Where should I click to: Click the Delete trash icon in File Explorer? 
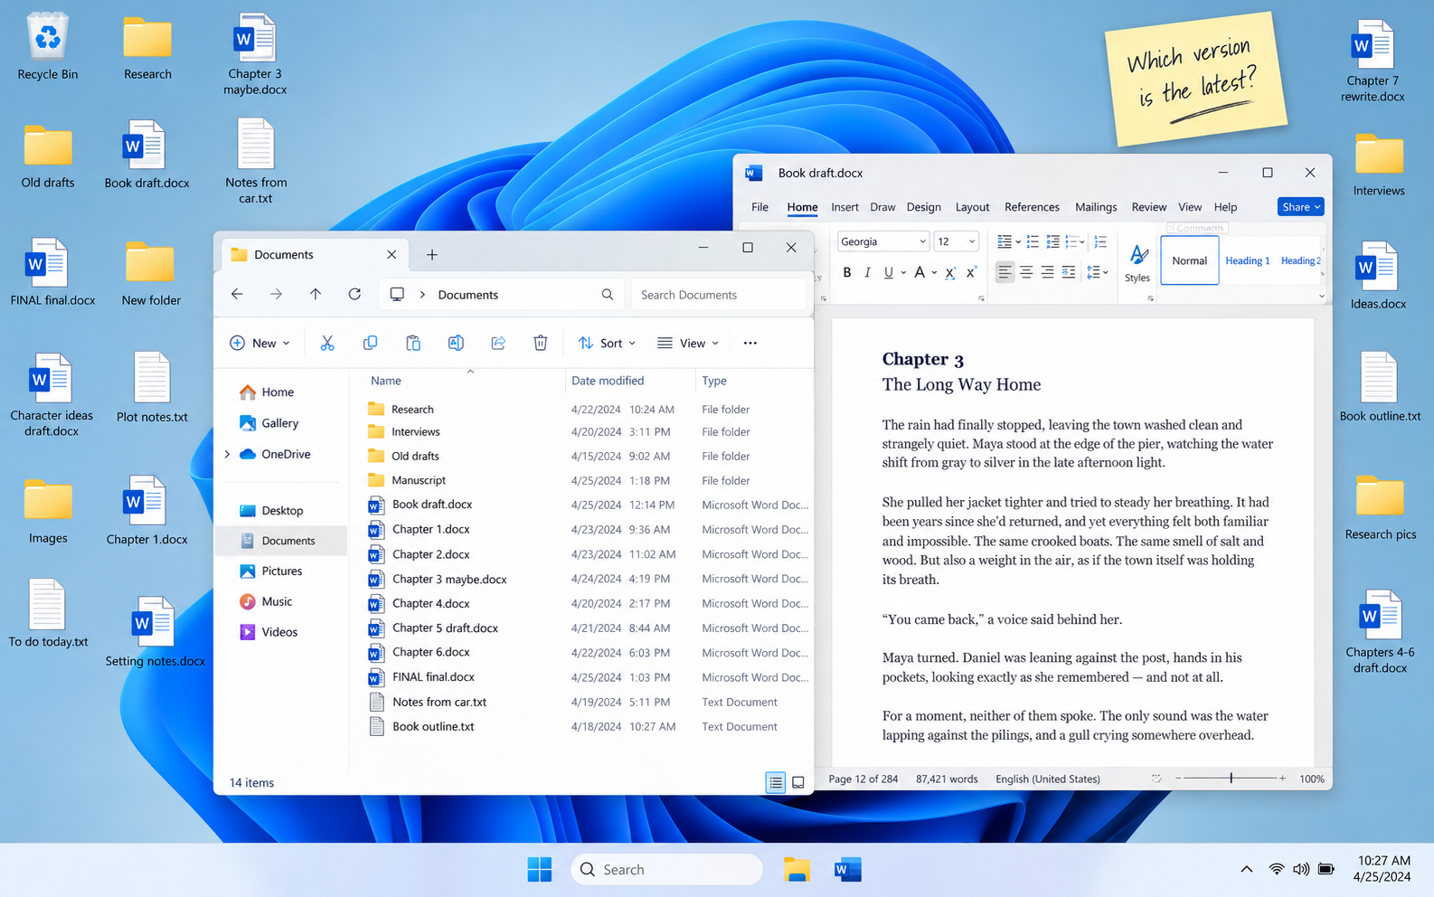(x=541, y=343)
